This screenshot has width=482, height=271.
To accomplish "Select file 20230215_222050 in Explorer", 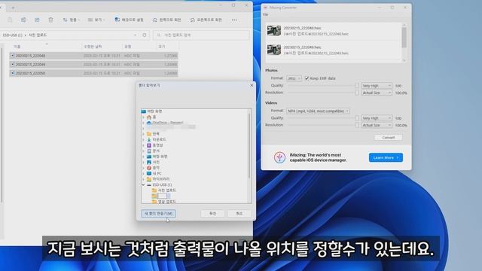I will [93, 73].
